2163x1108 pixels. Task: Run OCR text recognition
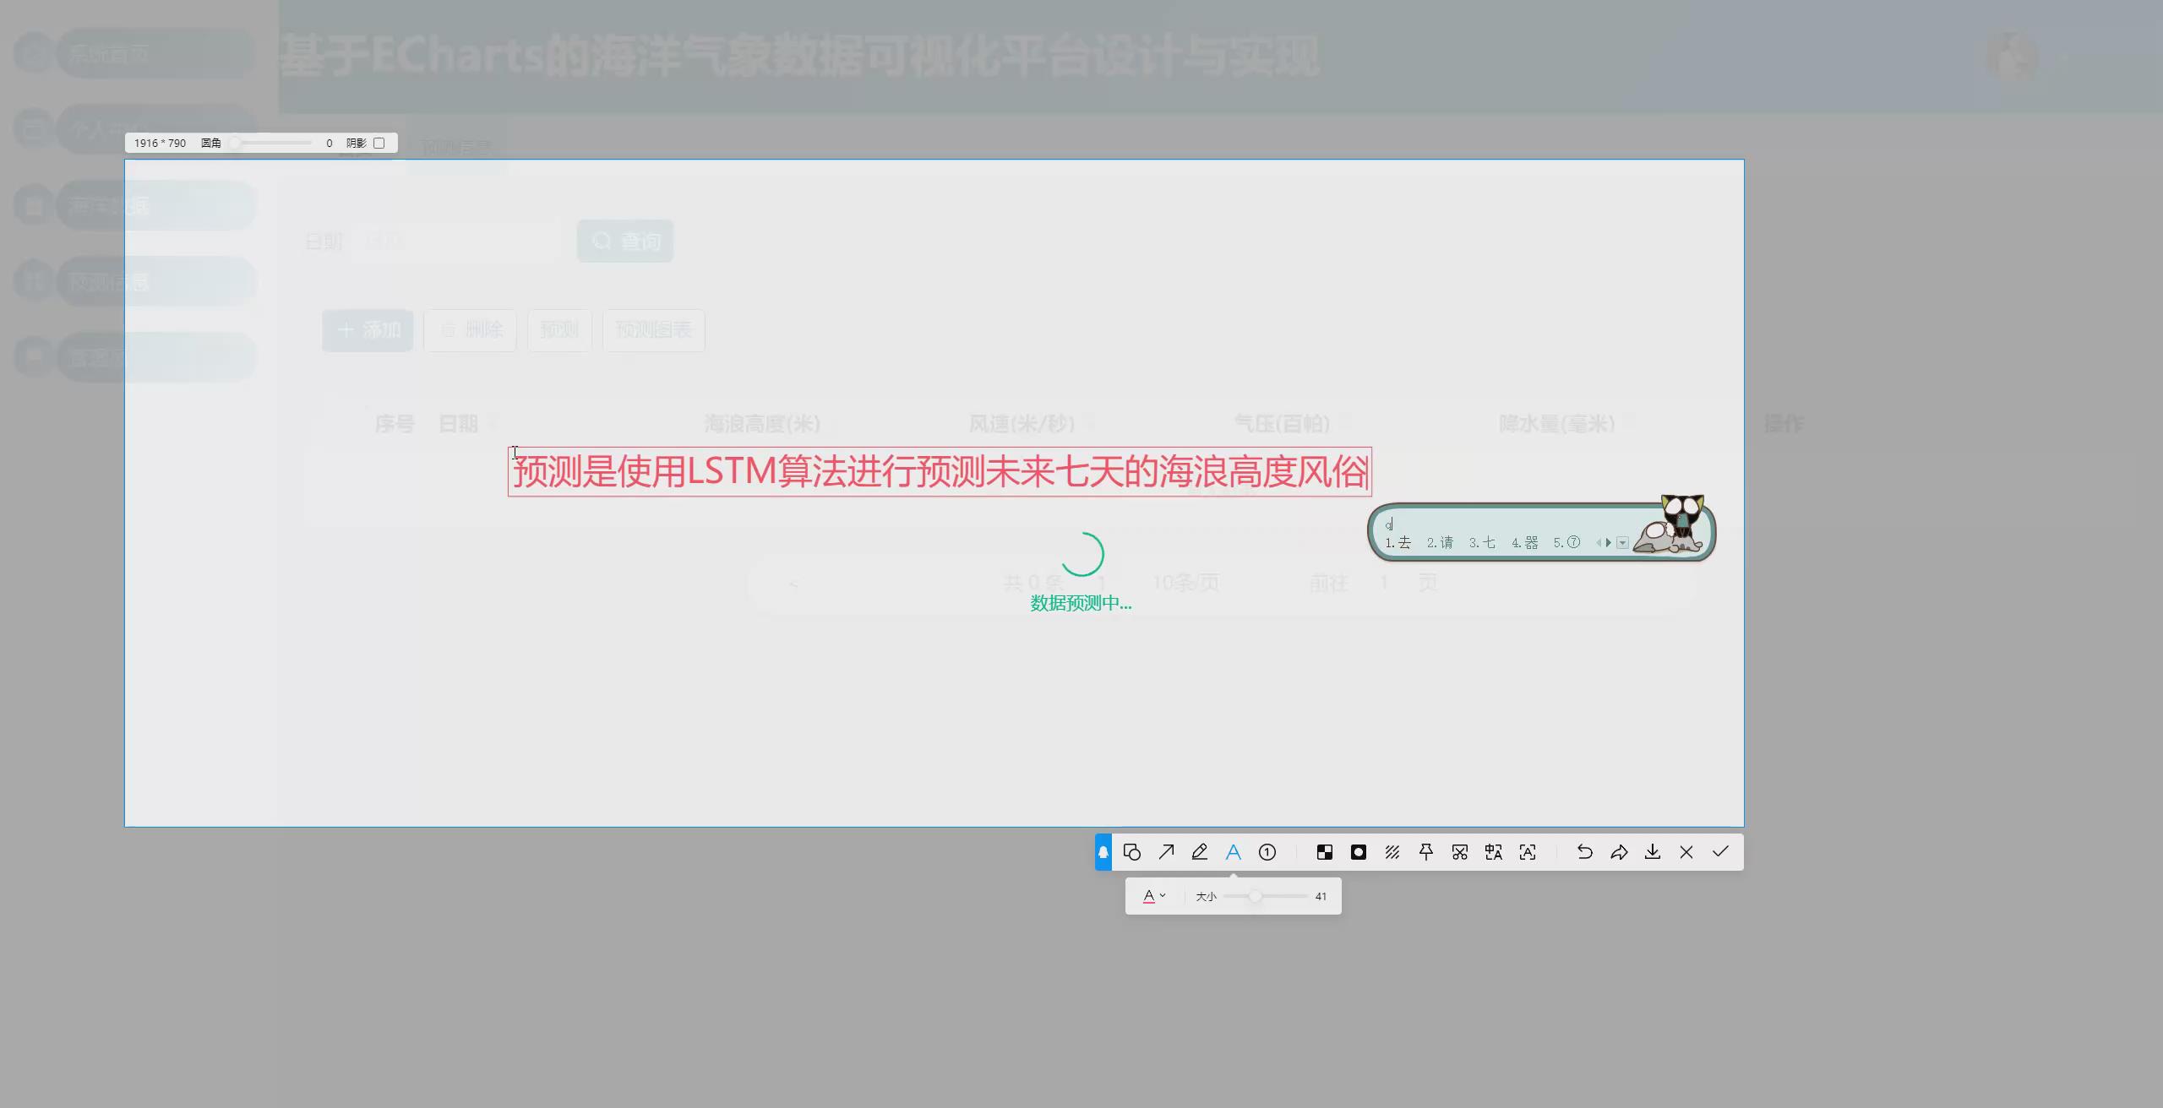click(x=1528, y=852)
